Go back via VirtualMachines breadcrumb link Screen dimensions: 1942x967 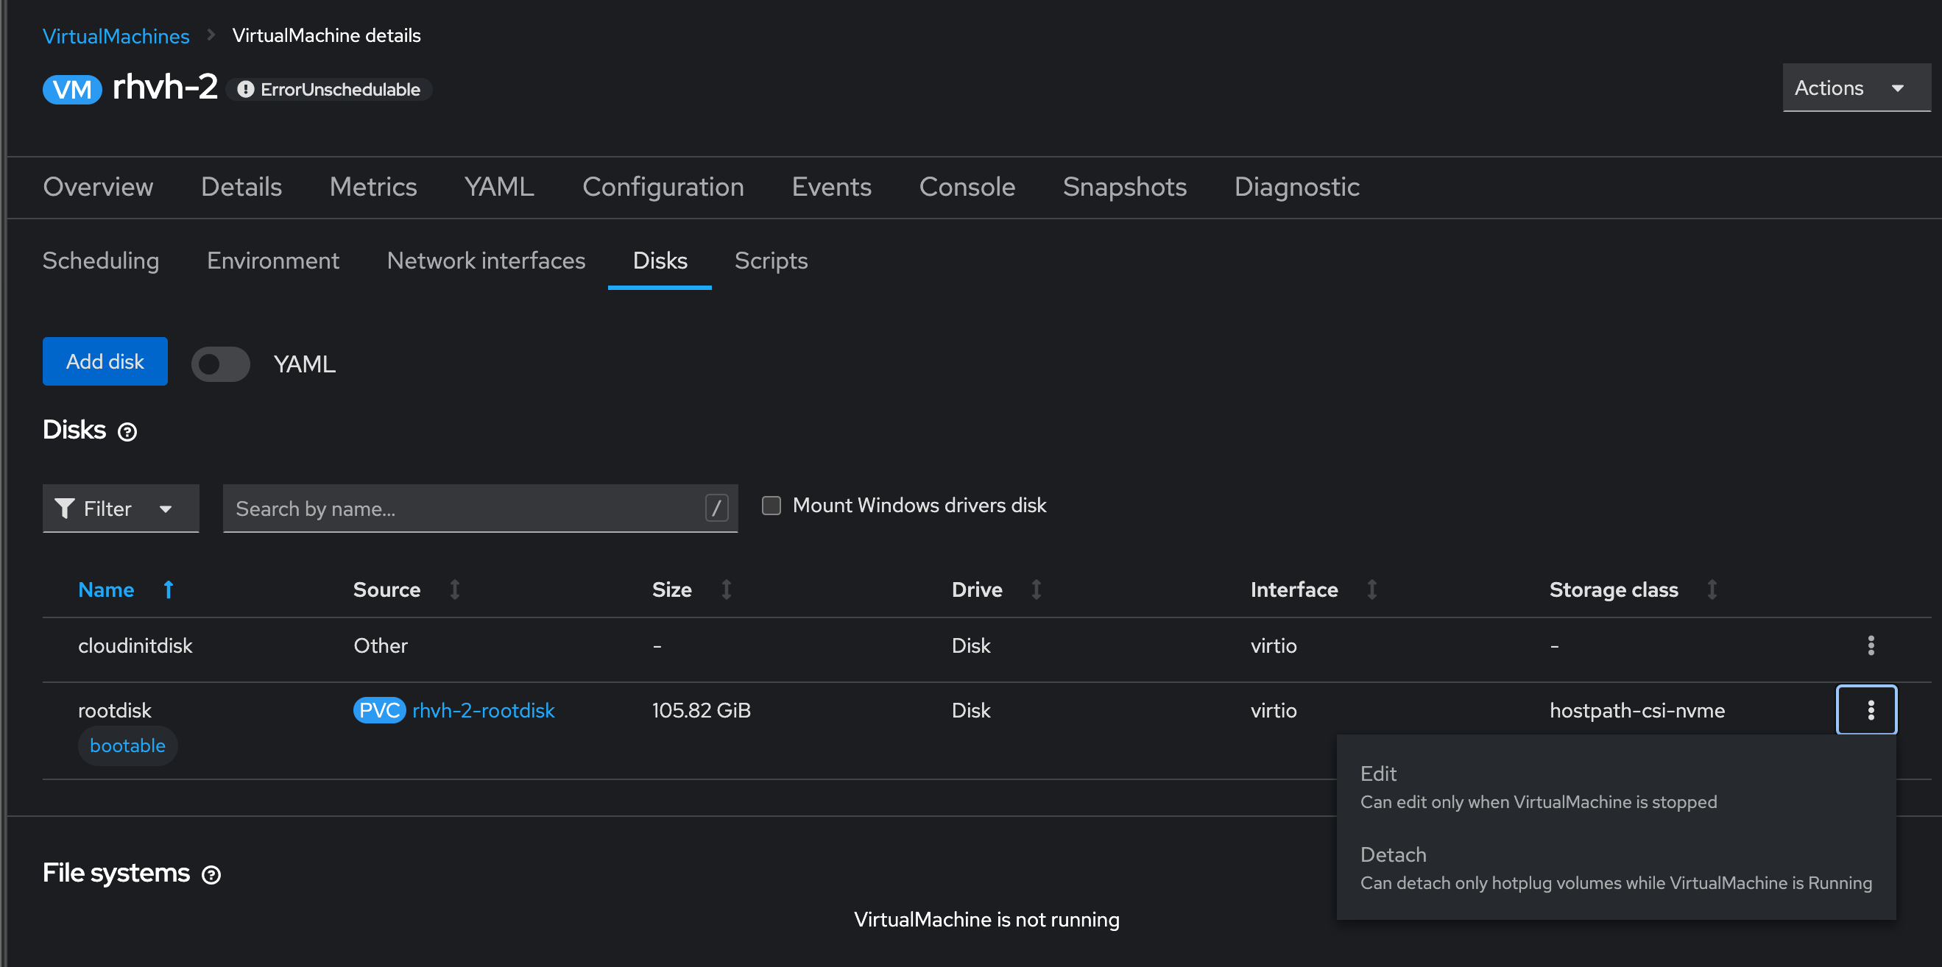116,35
